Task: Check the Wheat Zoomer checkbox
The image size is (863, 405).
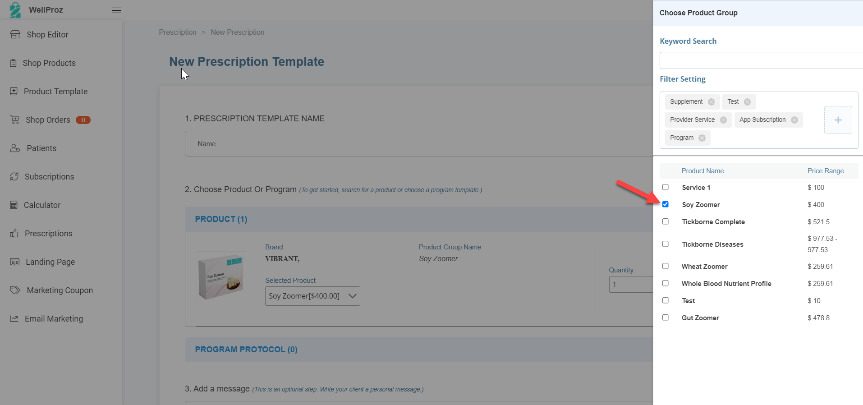Action: click(666, 266)
